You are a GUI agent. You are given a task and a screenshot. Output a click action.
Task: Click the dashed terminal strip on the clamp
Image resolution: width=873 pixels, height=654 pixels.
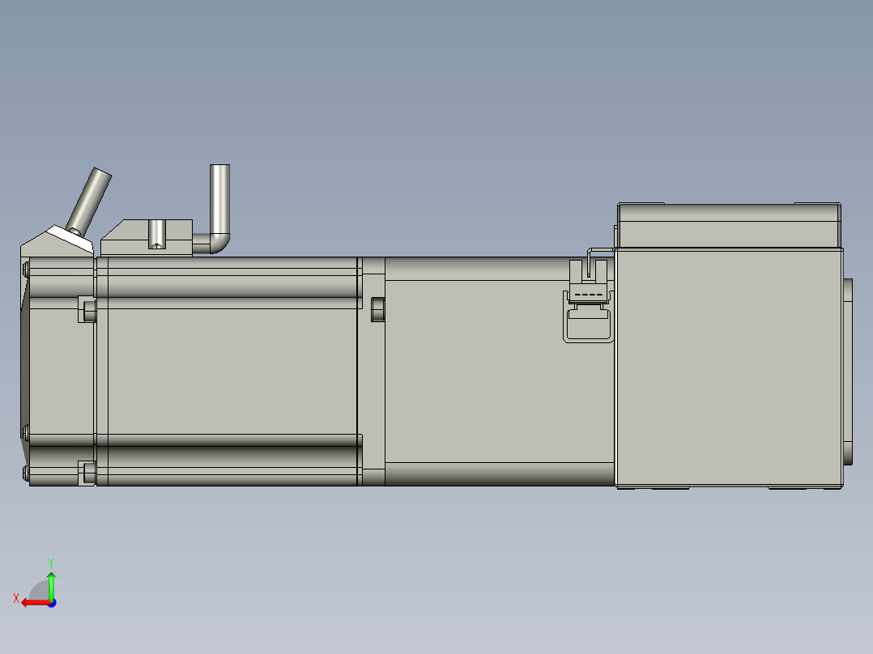(588, 295)
